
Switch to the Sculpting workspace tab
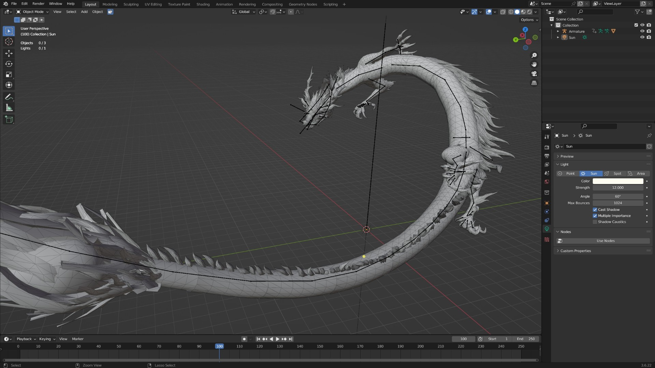tap(131, 4)
